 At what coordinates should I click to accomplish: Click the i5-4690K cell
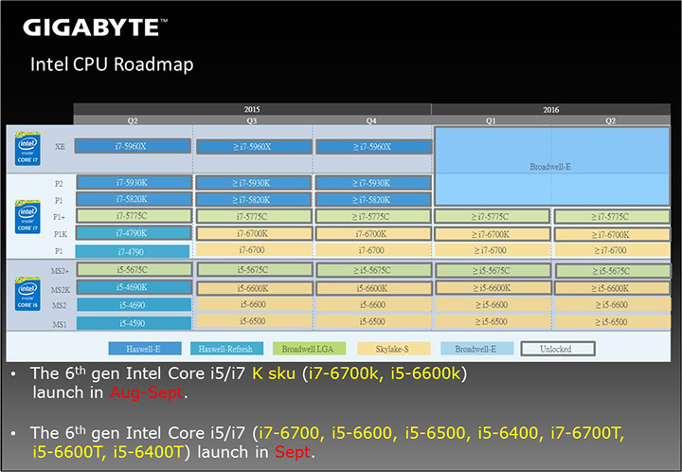pyautogui.click(x=134, y=286)
